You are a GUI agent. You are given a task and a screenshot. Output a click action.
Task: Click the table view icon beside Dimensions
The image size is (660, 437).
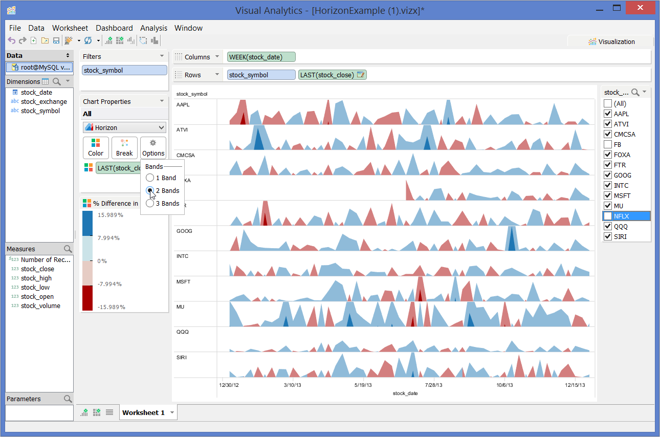45,81
